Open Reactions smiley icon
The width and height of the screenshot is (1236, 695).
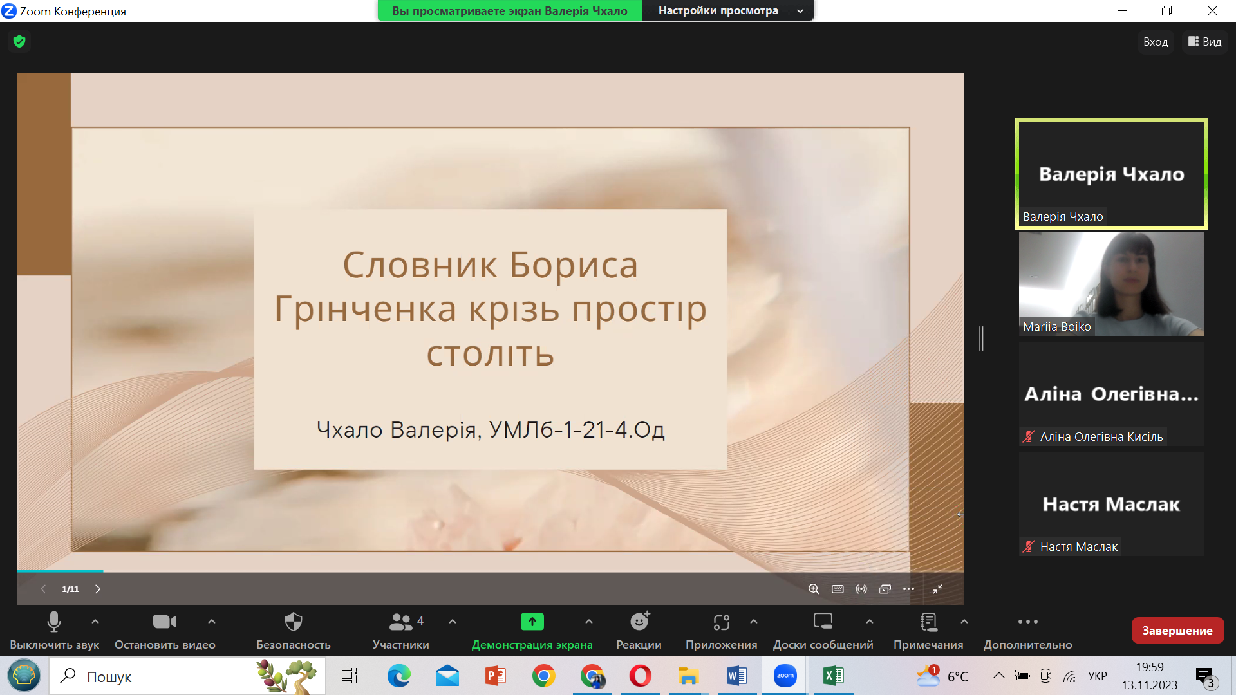click(x=639, y=622)
